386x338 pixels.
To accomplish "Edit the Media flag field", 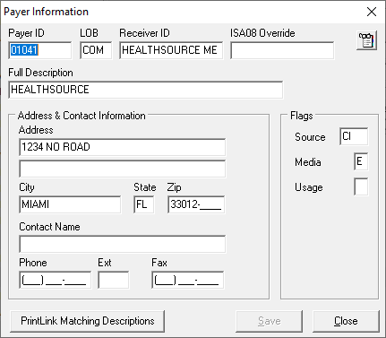I will coord(361,161).
